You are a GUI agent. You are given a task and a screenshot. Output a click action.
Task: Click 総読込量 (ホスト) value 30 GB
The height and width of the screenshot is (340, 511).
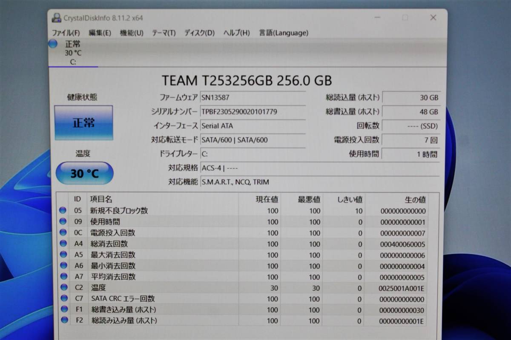click(411, 97)
